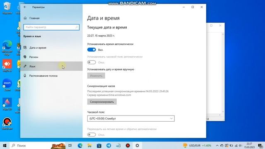Click the Время и язык heading
Image resolution: width=265 pixels, height=149 pixels.
pos(32,36)
